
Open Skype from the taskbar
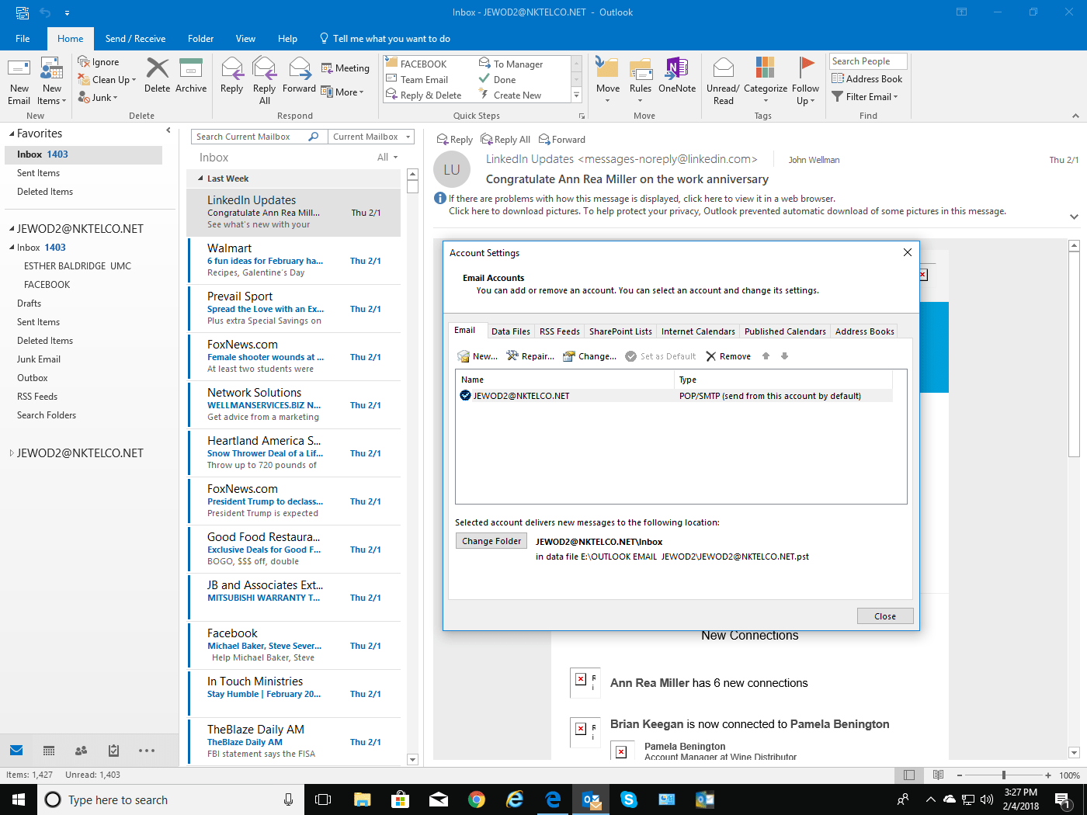629,799
